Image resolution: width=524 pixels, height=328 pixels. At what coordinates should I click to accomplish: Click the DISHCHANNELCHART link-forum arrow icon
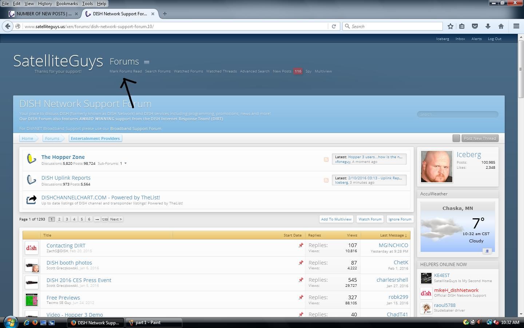pyautogui.click(x=32, y=199)
